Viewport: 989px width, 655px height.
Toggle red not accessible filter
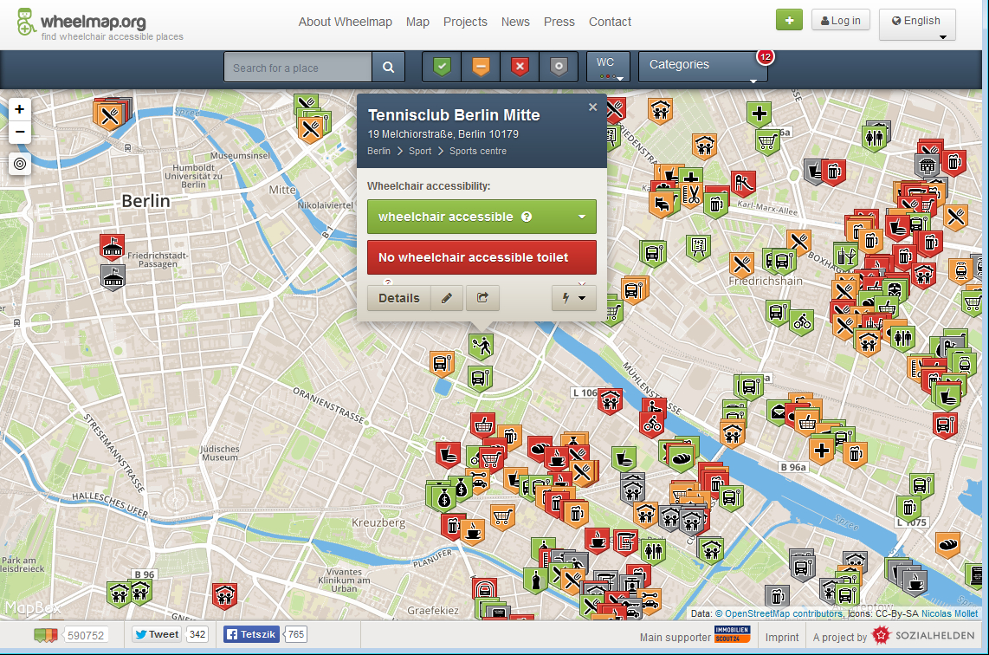[x=520, y=66]
